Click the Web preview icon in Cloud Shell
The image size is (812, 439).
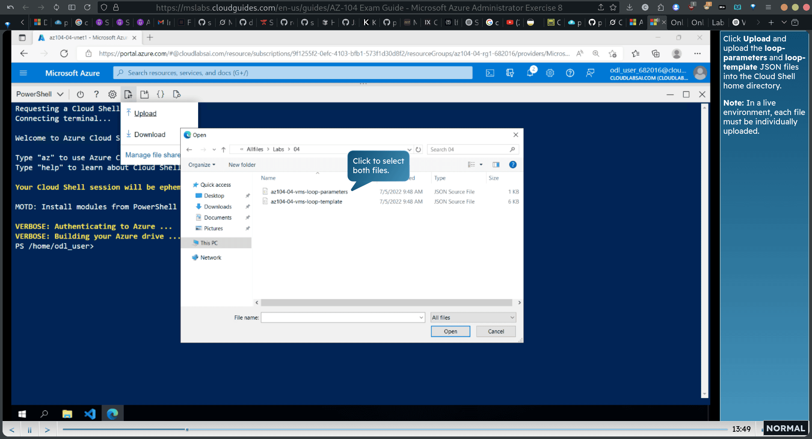click(177, 94)
